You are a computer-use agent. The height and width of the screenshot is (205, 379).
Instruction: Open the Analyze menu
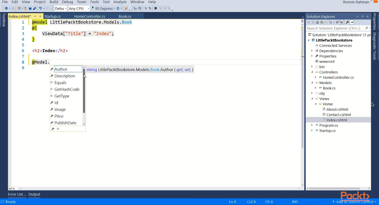point(120,2)
